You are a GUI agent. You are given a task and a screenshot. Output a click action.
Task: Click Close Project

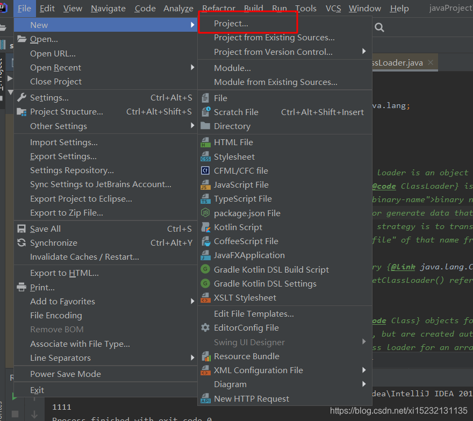coord(105,82)
